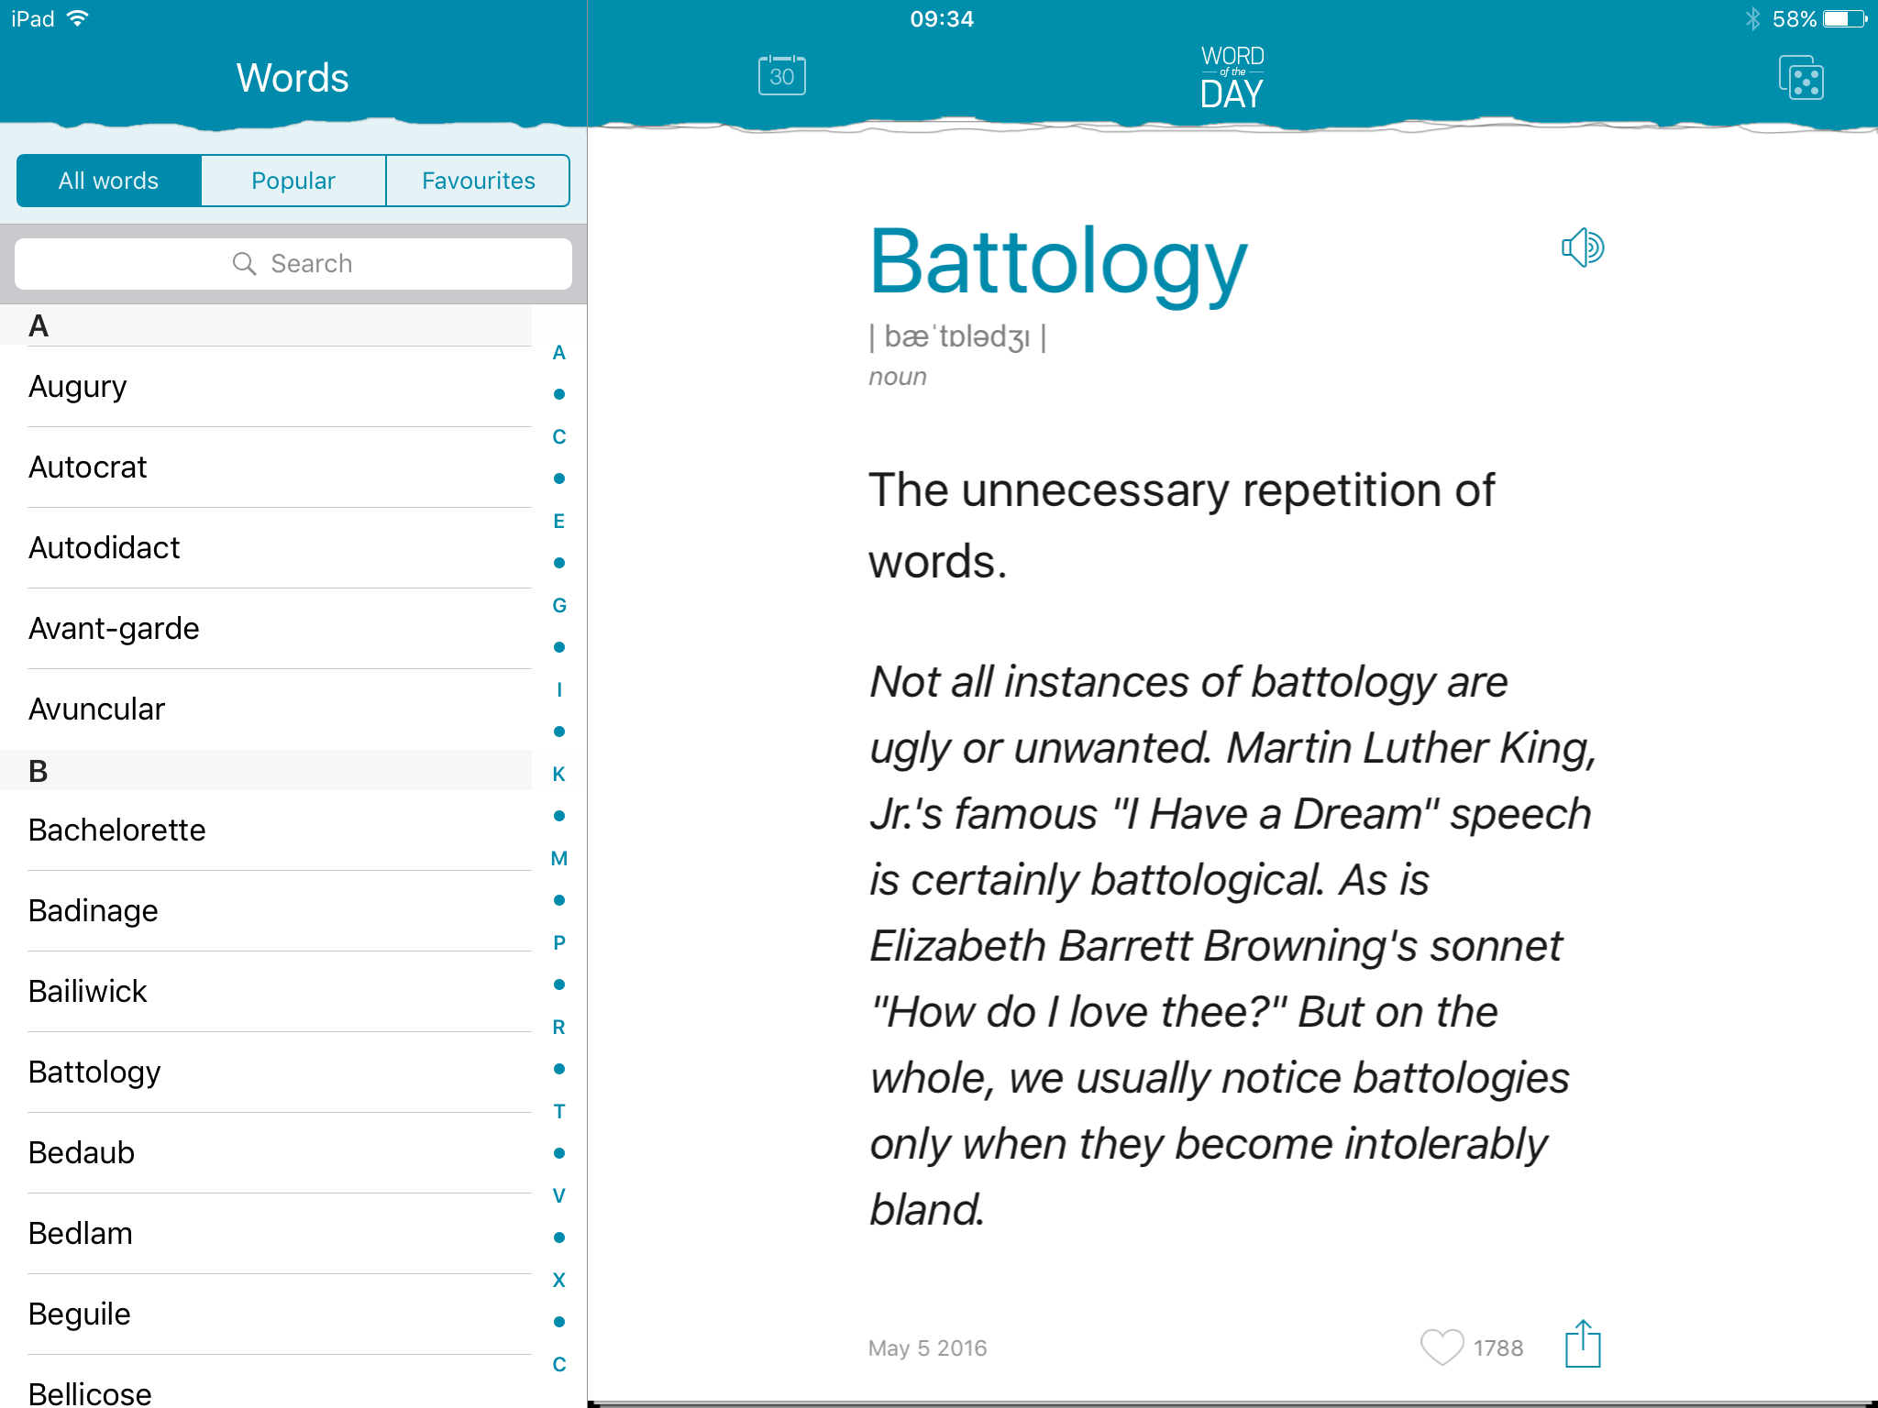Image resolution: width=1878 pixels, height=1408 pixels.
Task: Click the Search input field
Action: point(293,263)
